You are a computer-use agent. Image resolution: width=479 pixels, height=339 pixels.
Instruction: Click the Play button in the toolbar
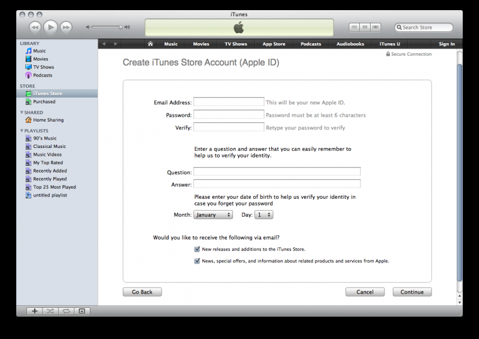pos(50,27)
